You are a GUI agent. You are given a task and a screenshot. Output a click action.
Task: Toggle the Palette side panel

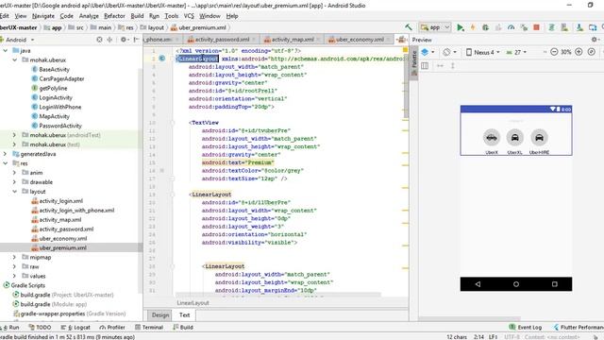(x=414, y=62)
